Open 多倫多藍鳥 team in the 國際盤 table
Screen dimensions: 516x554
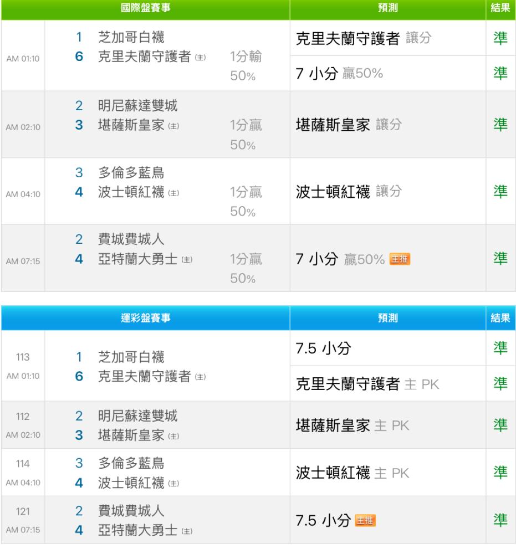(131, 173)
